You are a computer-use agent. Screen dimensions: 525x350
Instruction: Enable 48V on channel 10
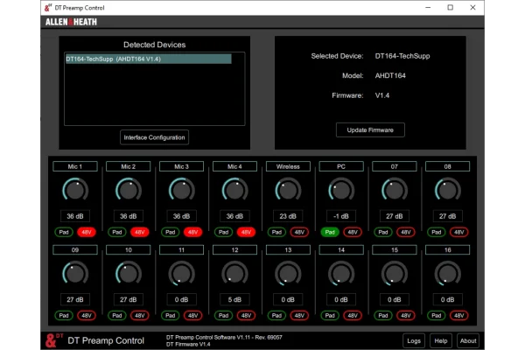point(140,316)
